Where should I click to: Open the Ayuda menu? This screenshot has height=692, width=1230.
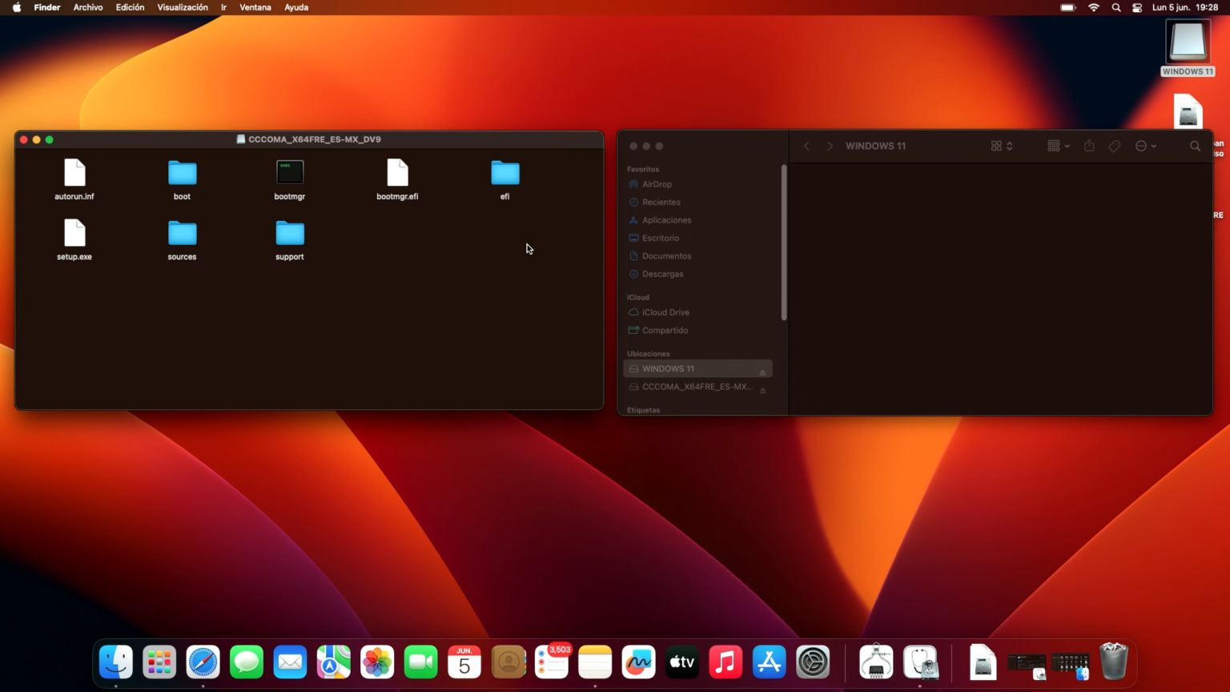tap(296, 7)
